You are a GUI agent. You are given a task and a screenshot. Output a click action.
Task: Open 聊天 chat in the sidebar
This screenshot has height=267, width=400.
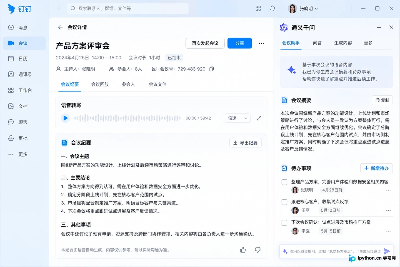pos(24,122)
